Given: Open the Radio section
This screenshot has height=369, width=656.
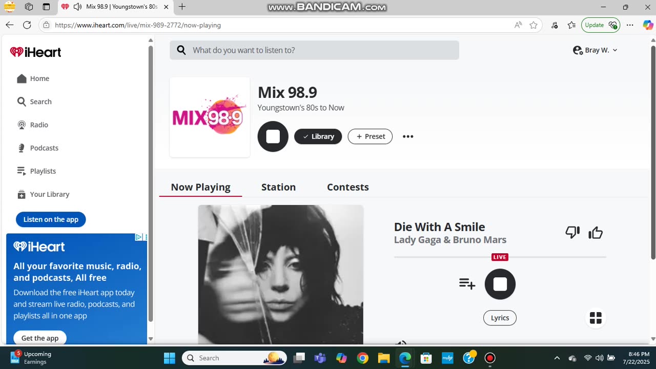Looking at the screenshot, I should click(33, 125).
